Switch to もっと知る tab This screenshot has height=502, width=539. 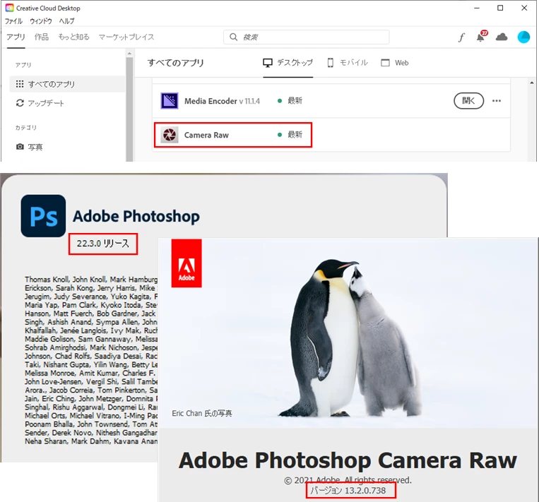point(73,37)
